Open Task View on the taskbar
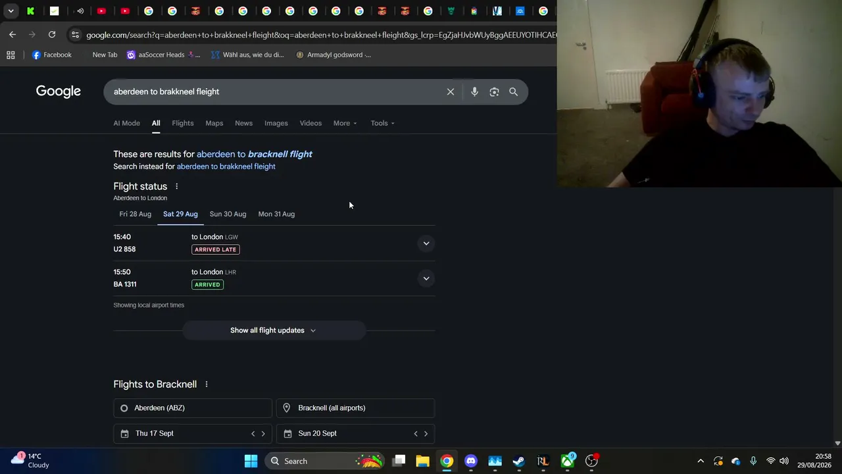The width and height of the screenshot is (842, 474). click(x=399, y=461)
